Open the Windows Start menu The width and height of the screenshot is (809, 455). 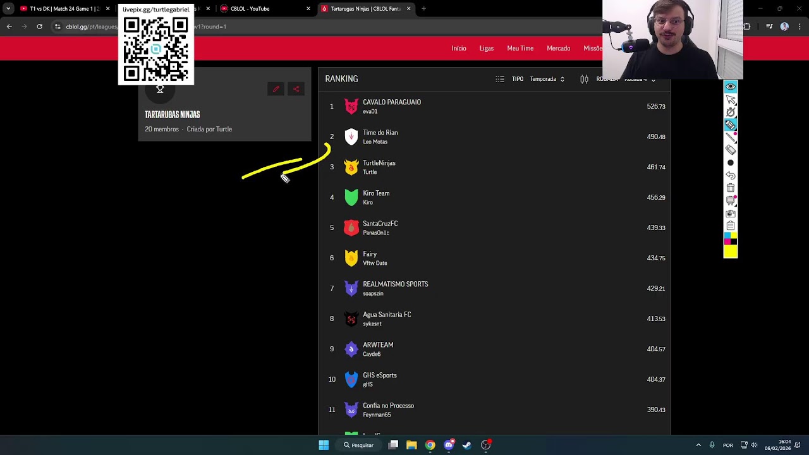324,445
